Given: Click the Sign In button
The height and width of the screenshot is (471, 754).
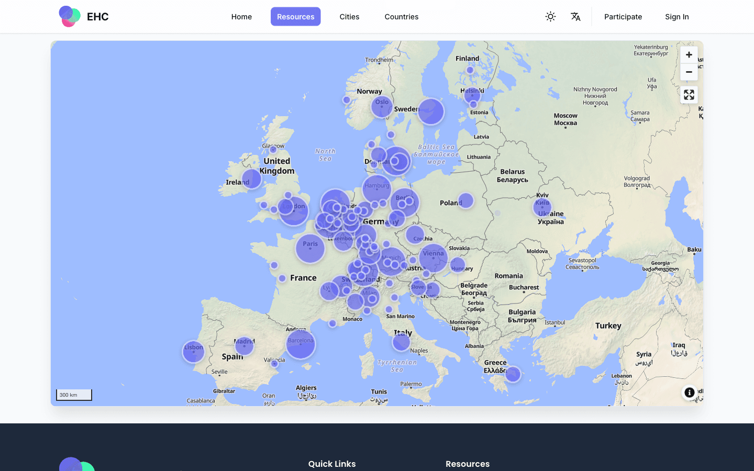Looking at the screenshot, I should click(x=677, y=16).
